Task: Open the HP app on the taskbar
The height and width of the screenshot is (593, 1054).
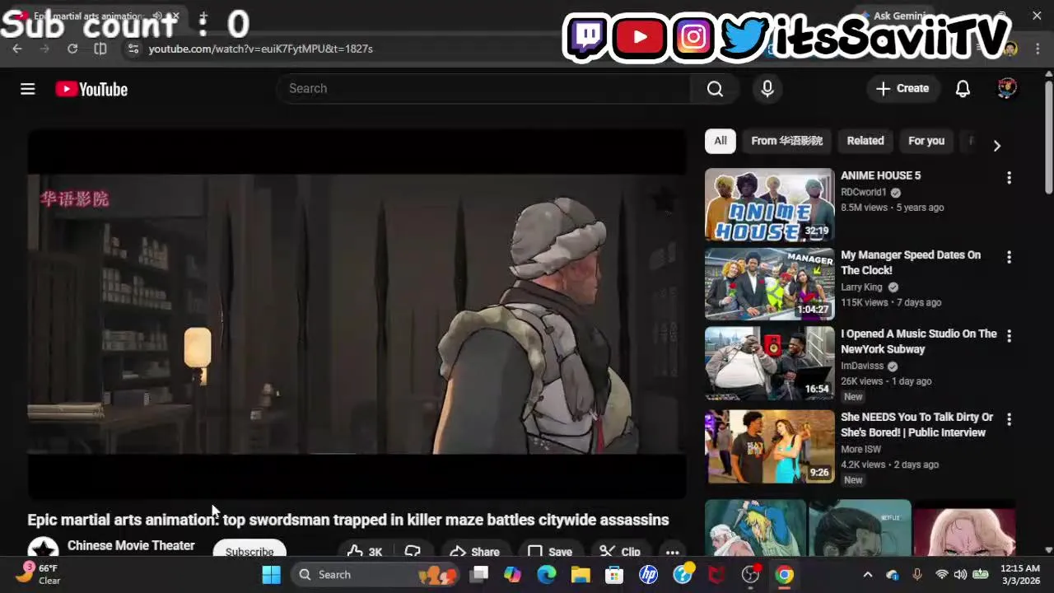Action: coord(648,575)
